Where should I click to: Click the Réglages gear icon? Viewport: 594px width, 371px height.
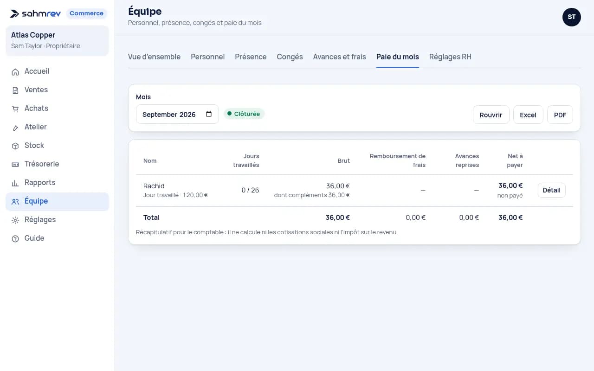15,220
